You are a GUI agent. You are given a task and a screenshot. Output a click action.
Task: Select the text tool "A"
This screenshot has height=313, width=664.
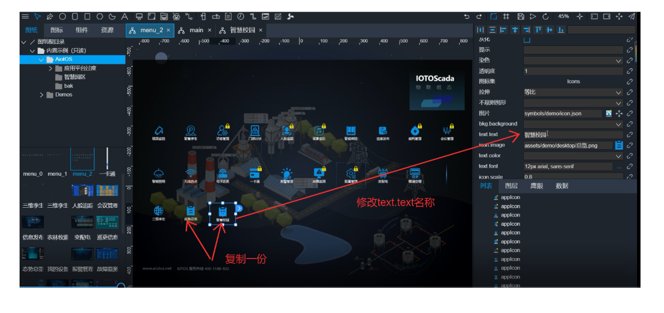pos(125,17)
